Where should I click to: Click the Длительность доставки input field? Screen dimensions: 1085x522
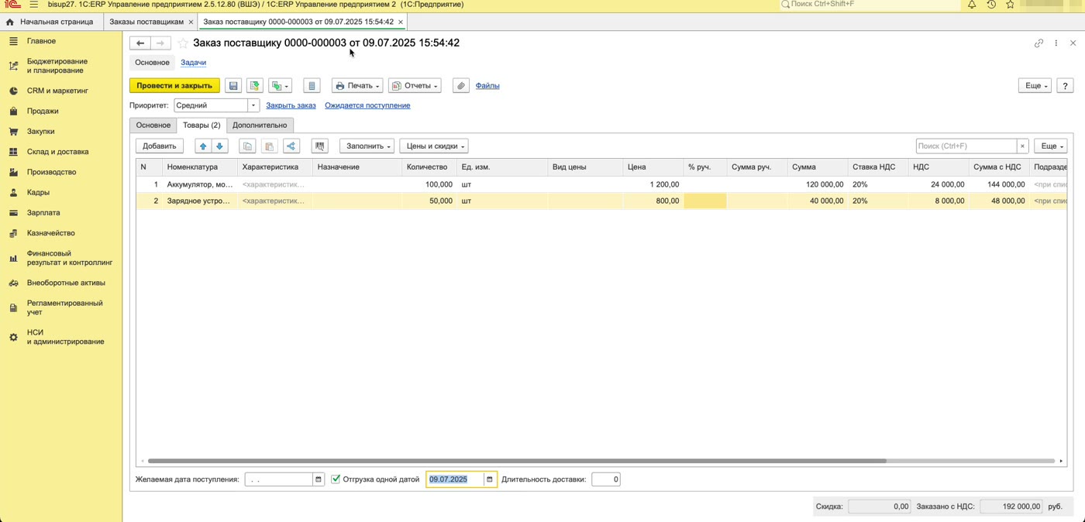(605, 479)
